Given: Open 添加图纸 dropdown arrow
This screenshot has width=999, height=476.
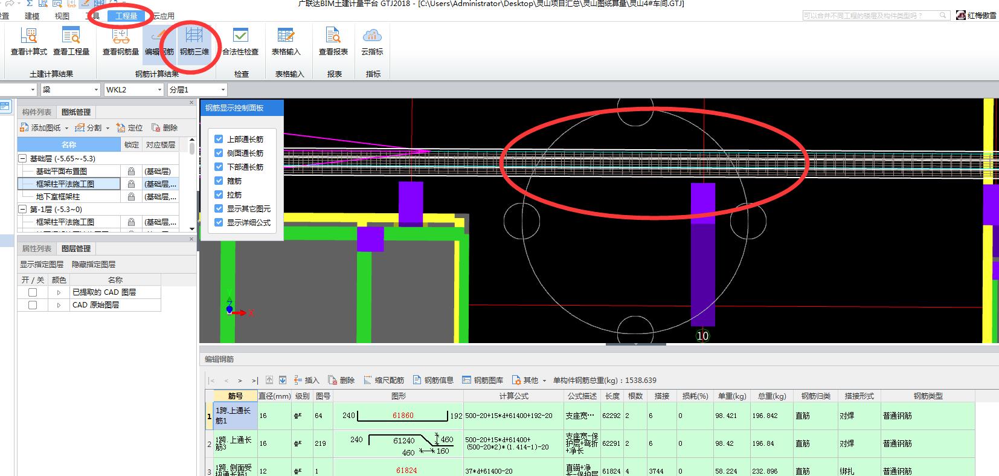Looking at the screenshot, I should click(x=66, y=128).
